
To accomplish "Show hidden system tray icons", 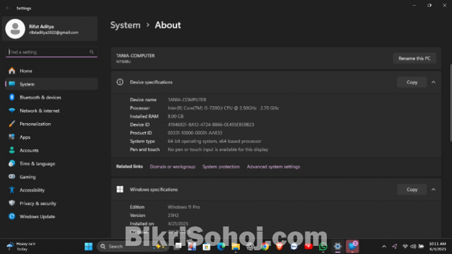I will tap(384, 246).
